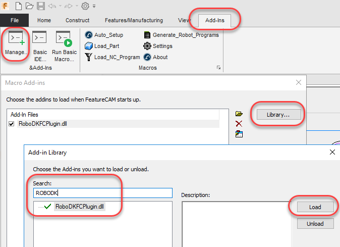The image size is (340, 247).
Task: Click the open folder icon beside add-in list
Action: tap(239, 114)
